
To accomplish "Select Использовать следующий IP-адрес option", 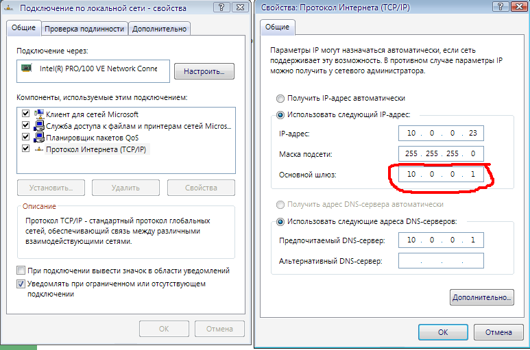I will 280,115.
